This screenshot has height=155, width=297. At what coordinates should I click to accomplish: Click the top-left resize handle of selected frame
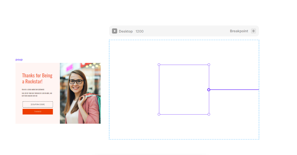159,65
